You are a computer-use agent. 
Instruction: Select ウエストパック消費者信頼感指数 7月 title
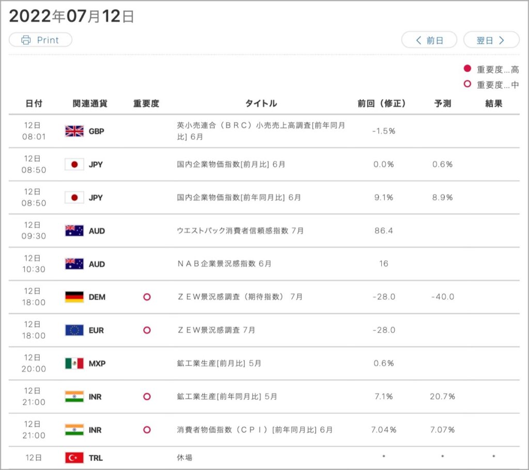(x=240, y=231)
